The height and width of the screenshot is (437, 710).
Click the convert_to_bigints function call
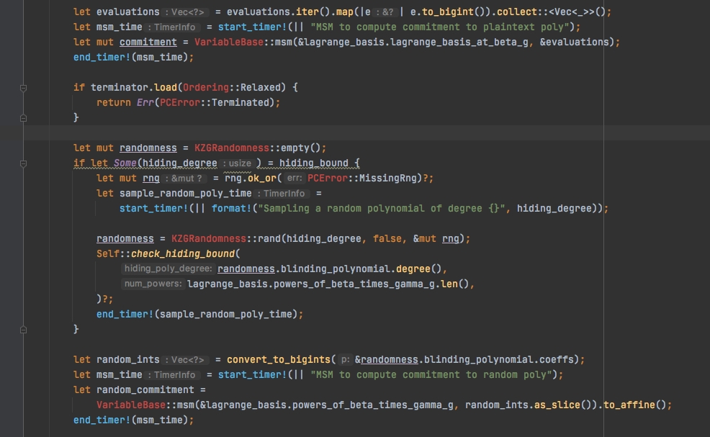(279, 359)
